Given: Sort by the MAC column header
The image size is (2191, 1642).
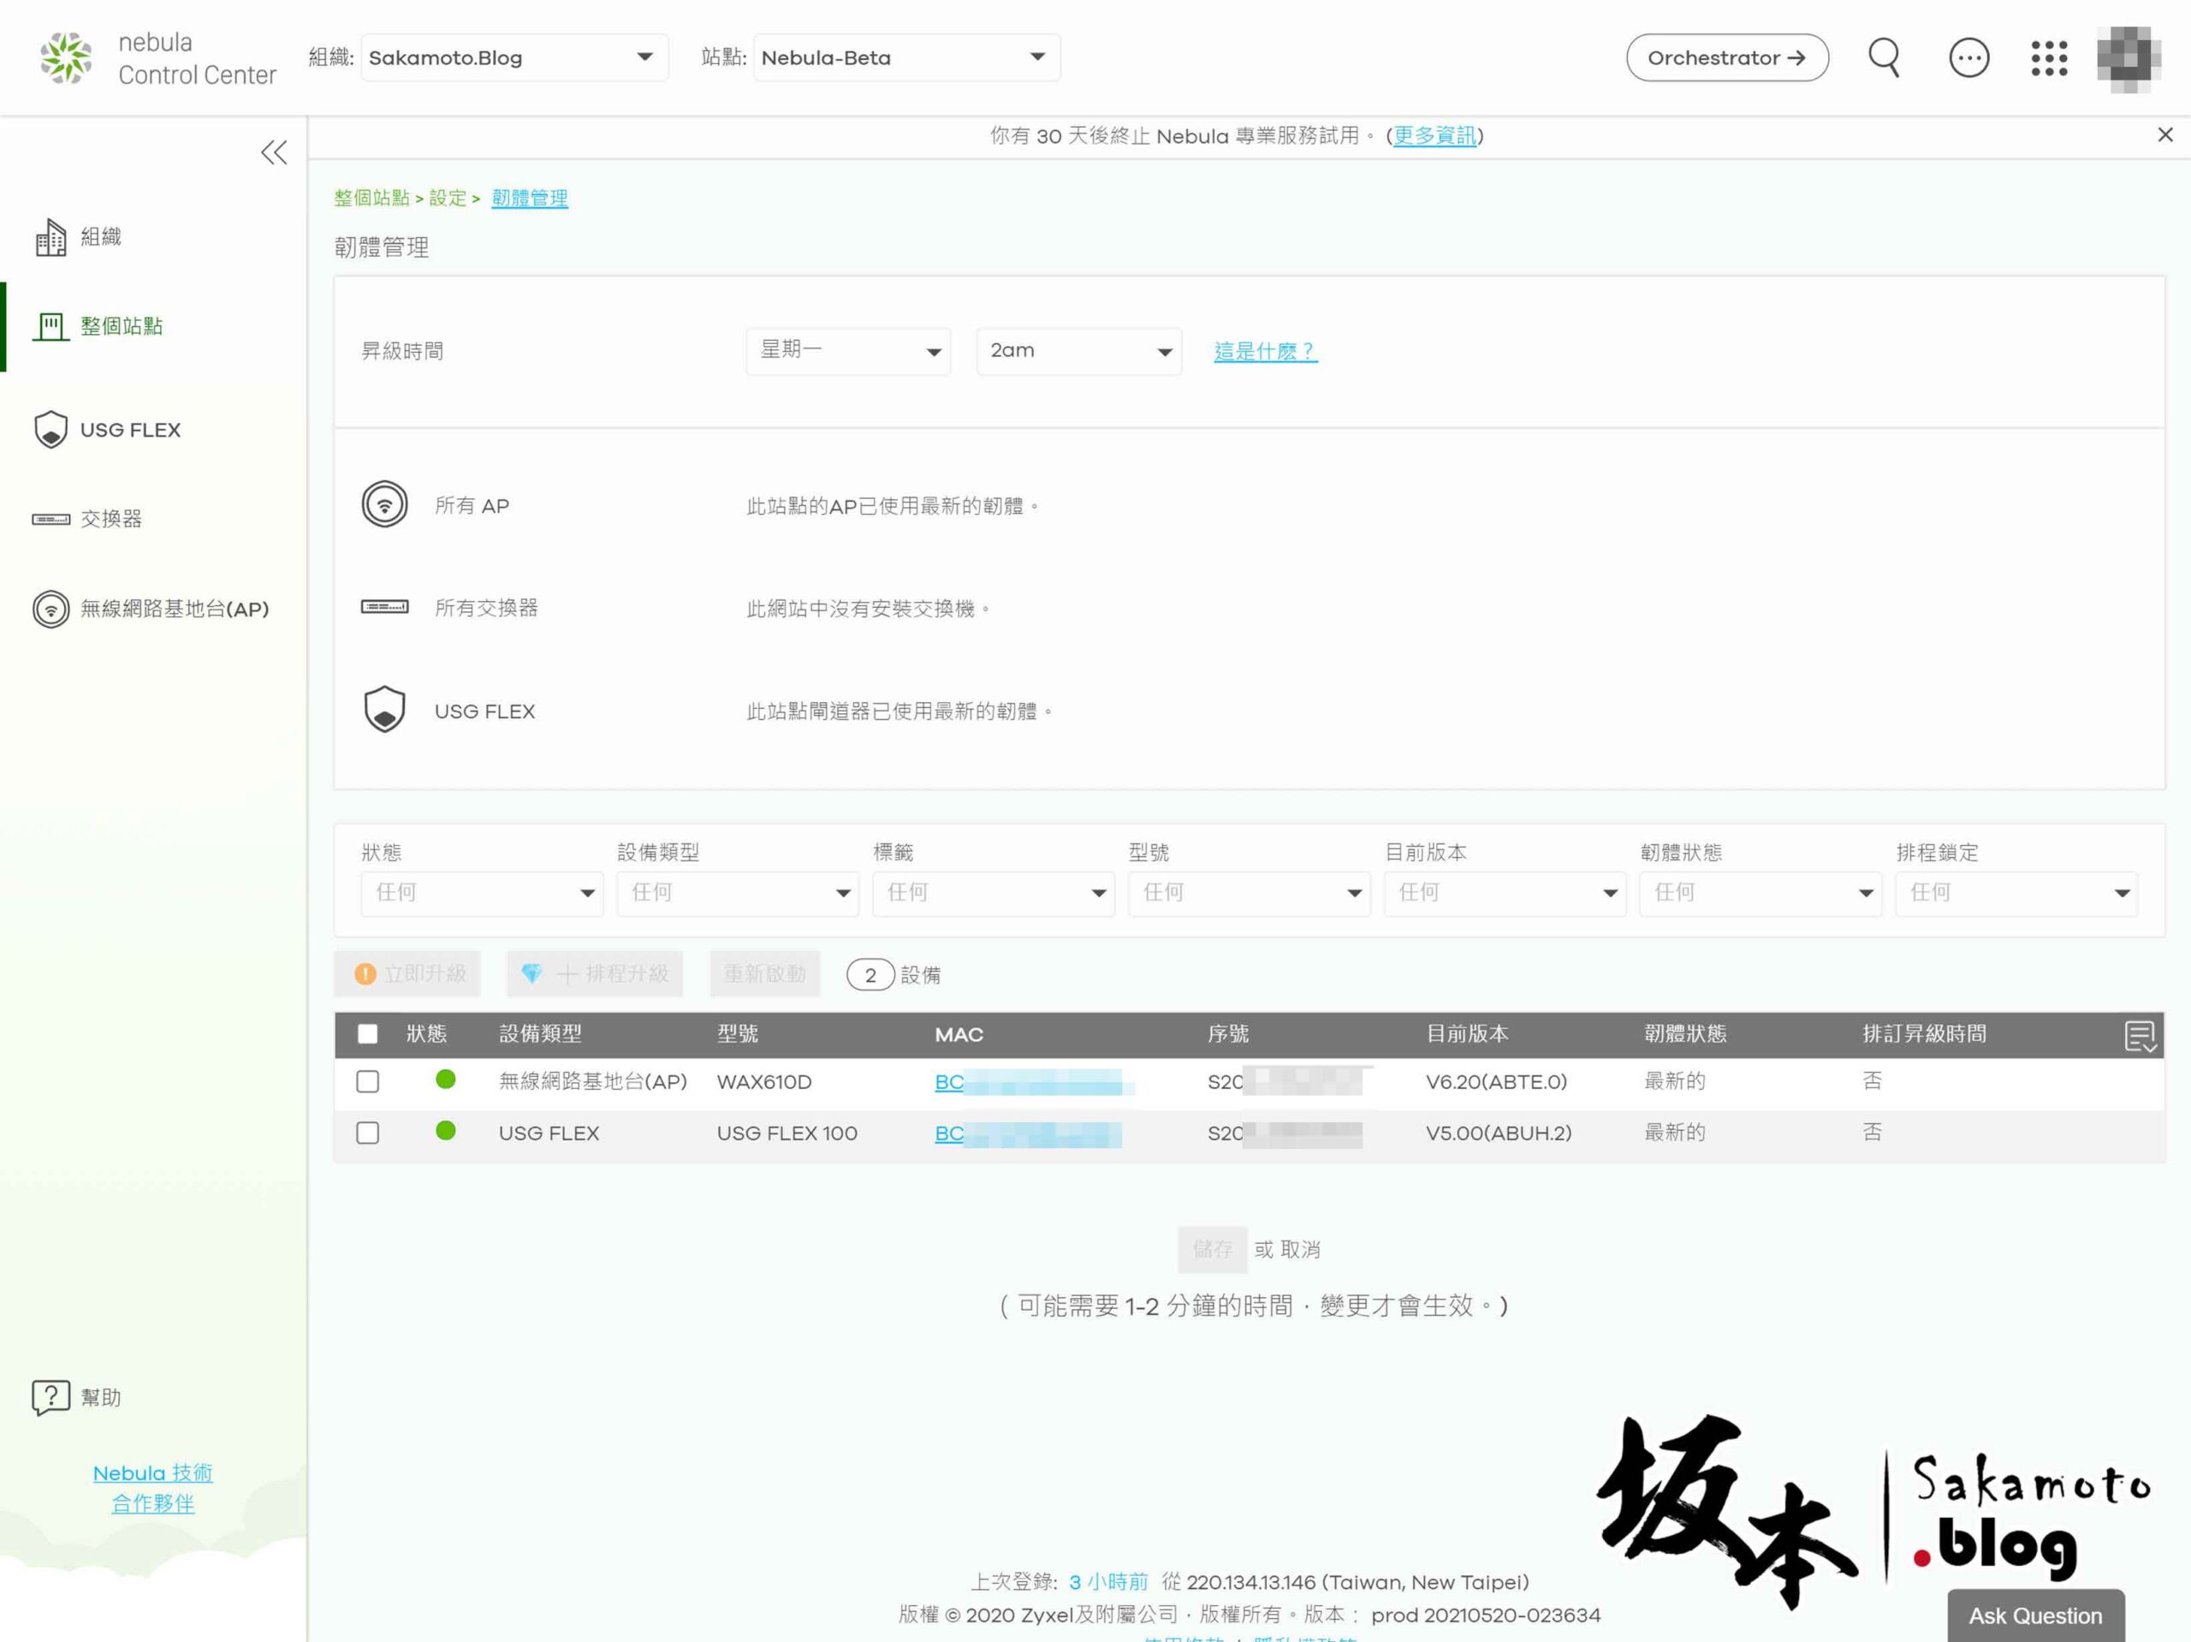Looking at the screenshot, I should coord(959,1034).
